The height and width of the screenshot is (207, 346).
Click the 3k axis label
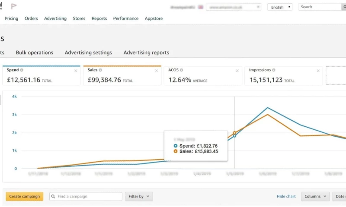(14, 115)
